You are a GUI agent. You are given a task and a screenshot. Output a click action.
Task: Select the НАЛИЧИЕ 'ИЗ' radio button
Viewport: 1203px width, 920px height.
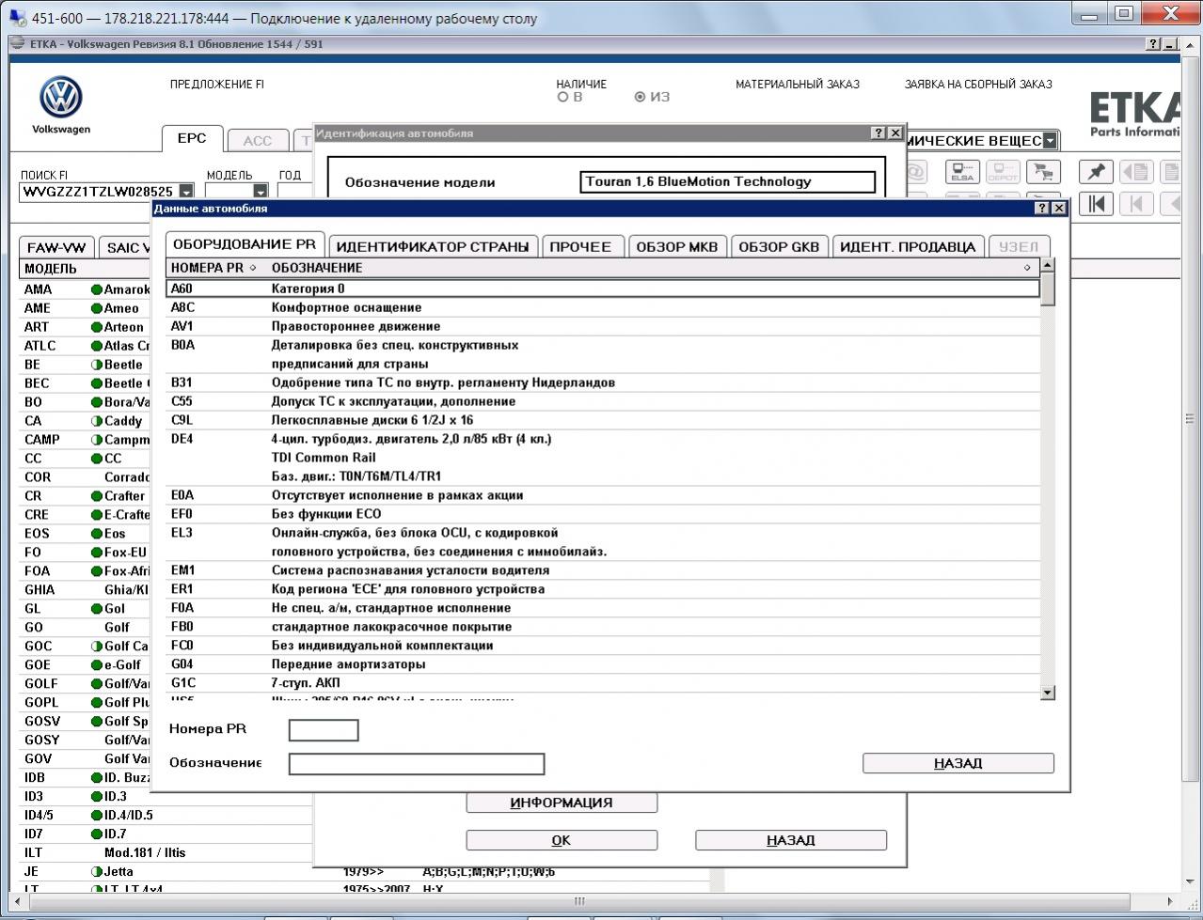tap(641, 97)
